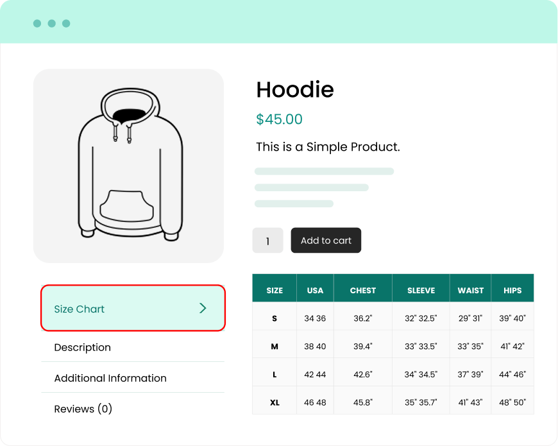
Task: Select the XL size row label
Action: tap(275, 402)
